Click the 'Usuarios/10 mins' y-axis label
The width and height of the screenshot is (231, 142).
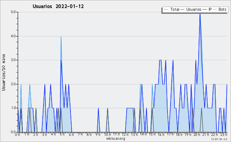[x=3, y=73]
